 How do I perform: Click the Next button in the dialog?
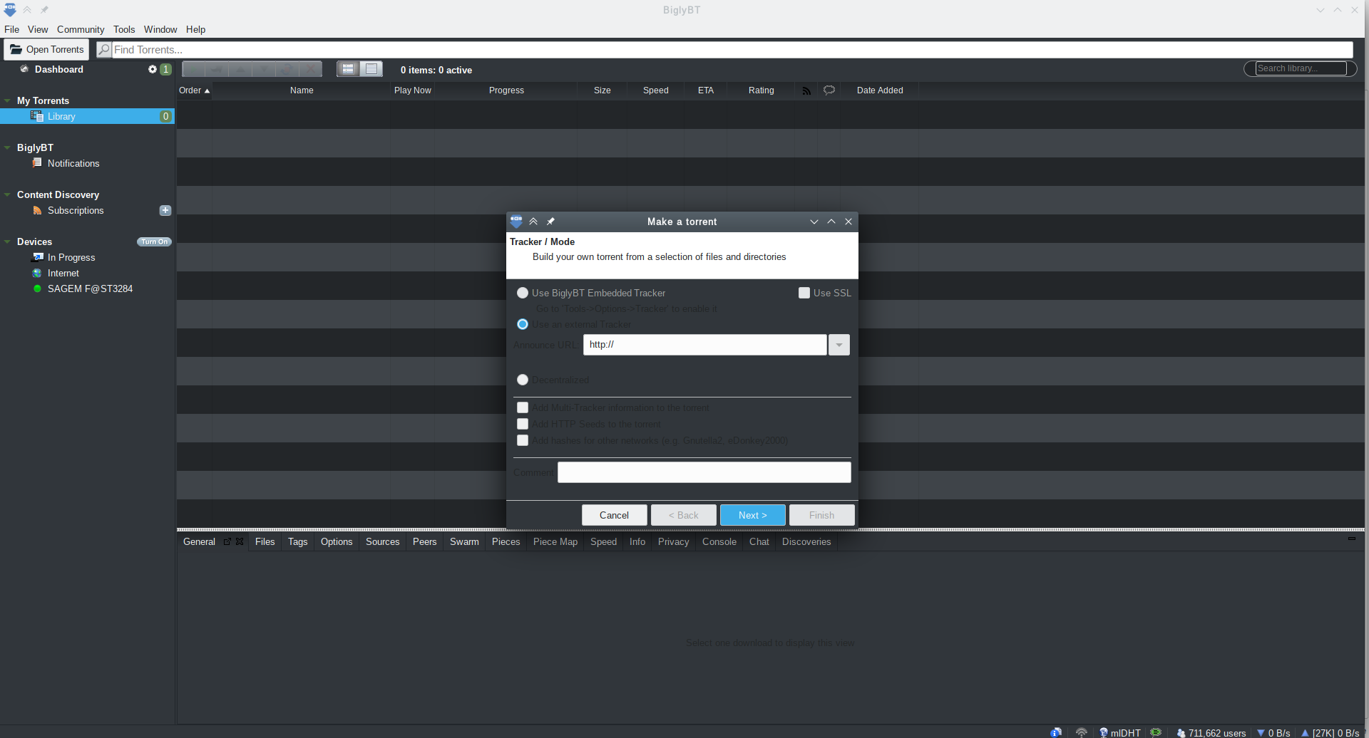click(x=752, y=514)
